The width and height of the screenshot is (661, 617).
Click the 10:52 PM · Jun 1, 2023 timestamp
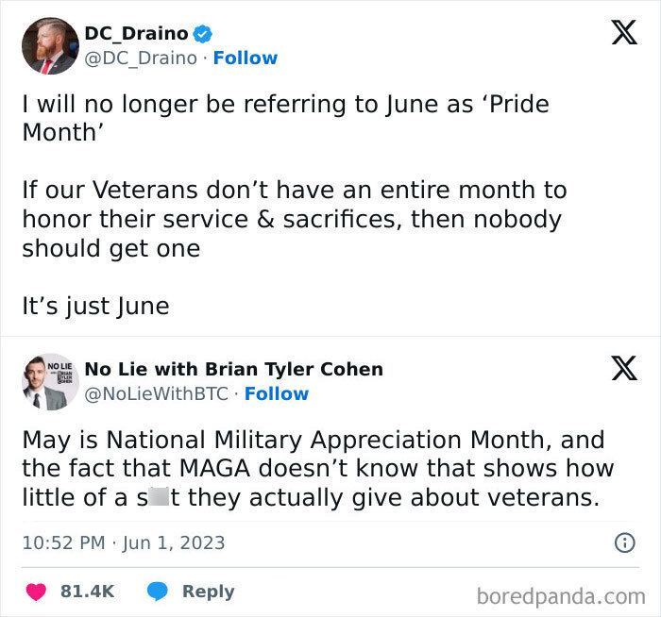(x=124, y=542)
